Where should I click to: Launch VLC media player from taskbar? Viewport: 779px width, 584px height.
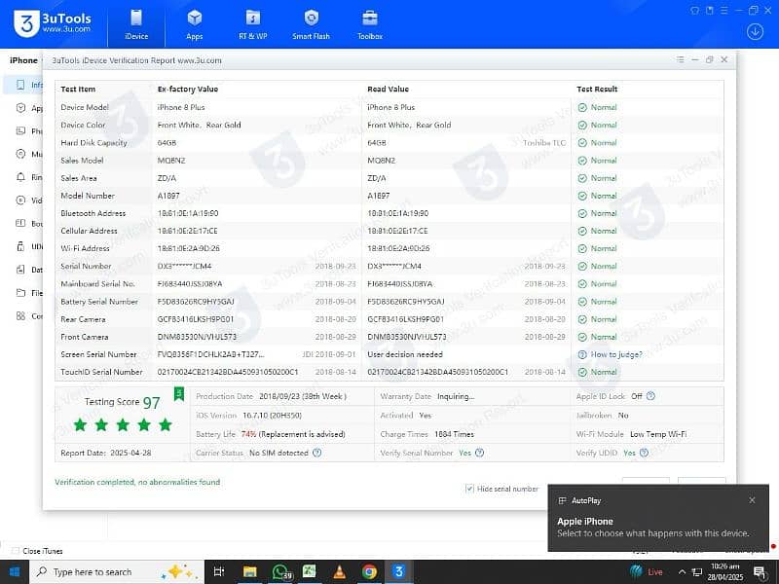[x=339, y=572]
